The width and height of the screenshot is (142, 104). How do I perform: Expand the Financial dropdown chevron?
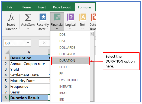pos(57,29)
